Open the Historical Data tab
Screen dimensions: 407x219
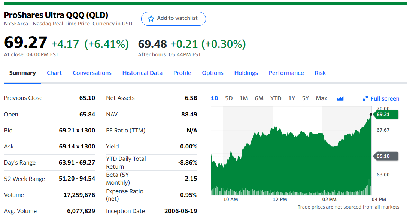(x=142, y=73)
